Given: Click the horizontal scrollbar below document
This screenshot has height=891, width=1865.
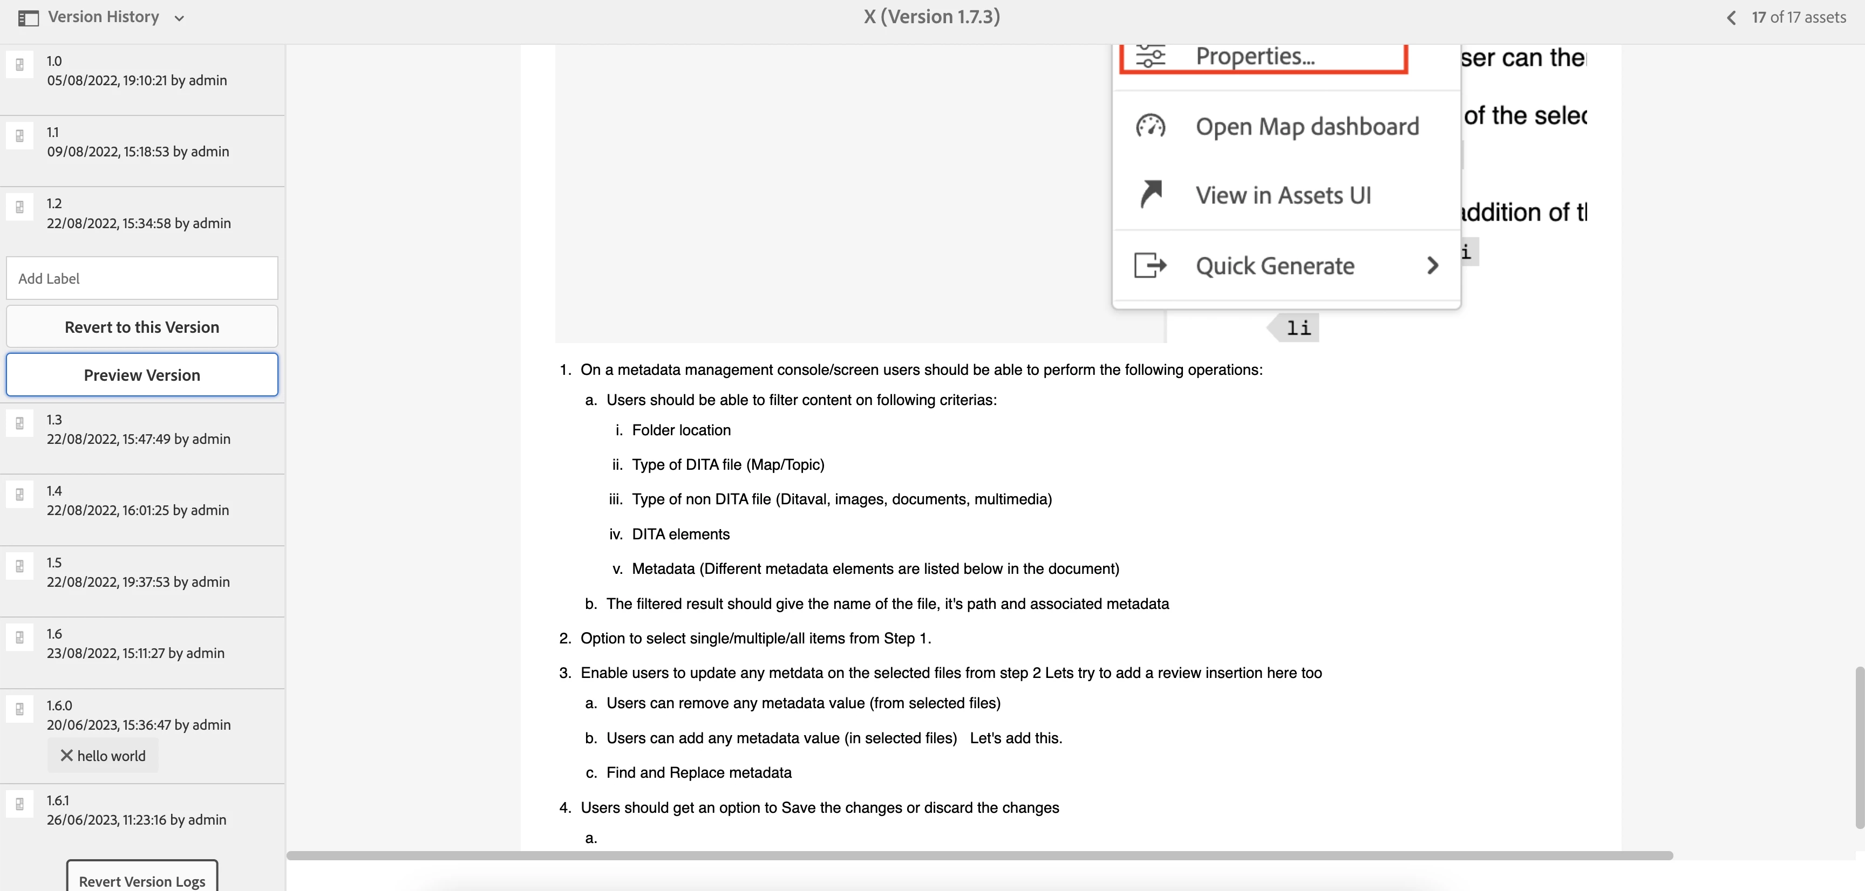Looking at the screenshot, I should point(979,855).
